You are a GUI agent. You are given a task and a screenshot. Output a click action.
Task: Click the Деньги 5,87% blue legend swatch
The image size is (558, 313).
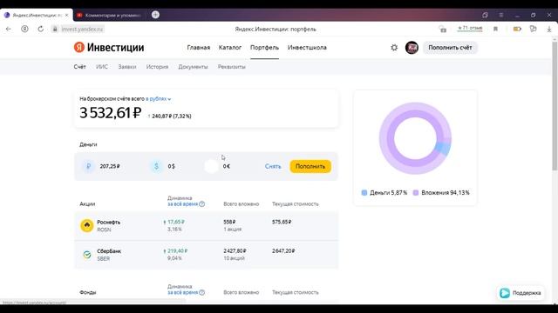(364, 193)
